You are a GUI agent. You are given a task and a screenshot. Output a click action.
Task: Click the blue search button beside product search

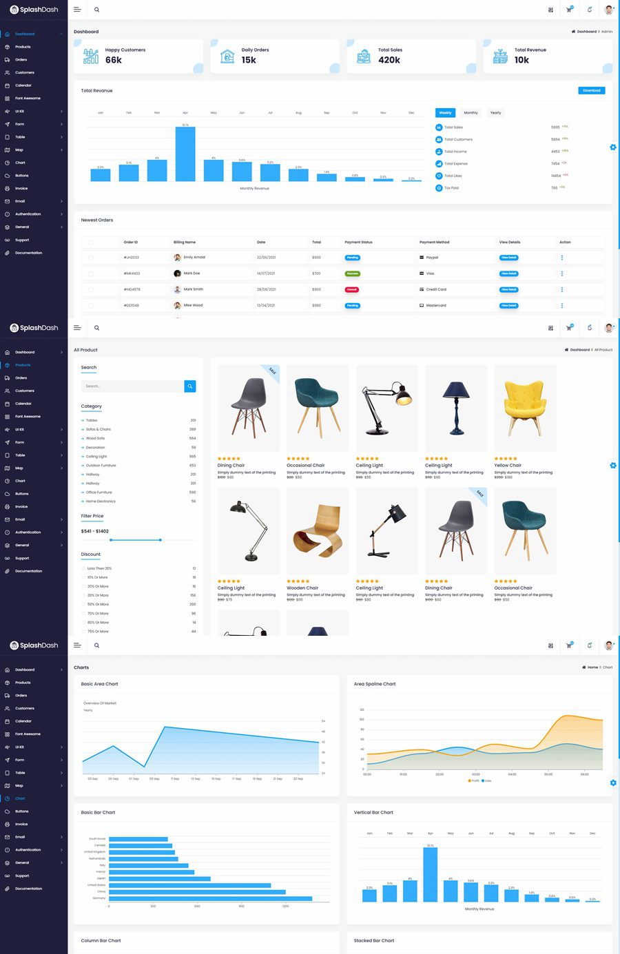click(190, 386)
